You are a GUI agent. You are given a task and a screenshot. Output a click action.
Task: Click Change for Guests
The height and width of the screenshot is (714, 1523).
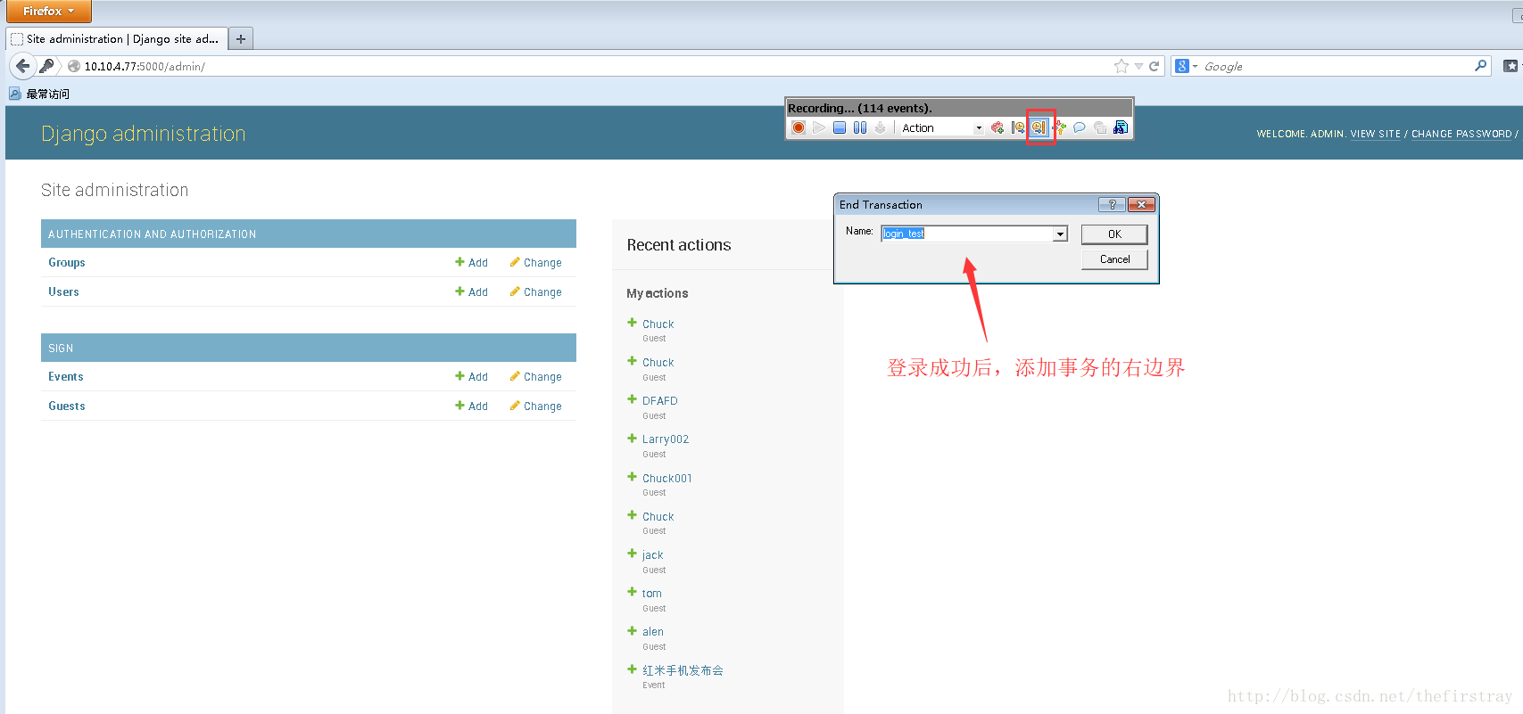(535, 406)
